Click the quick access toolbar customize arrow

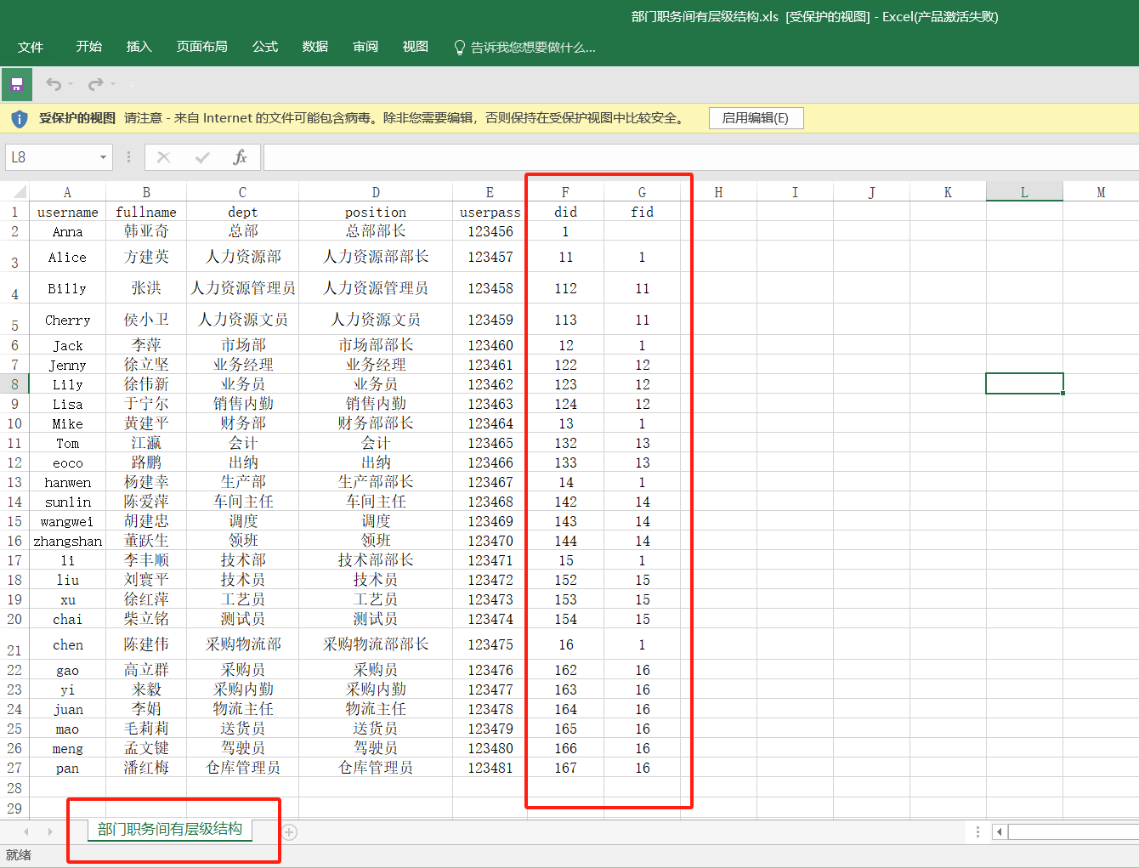pyautogui.click(x=132, y=84)
